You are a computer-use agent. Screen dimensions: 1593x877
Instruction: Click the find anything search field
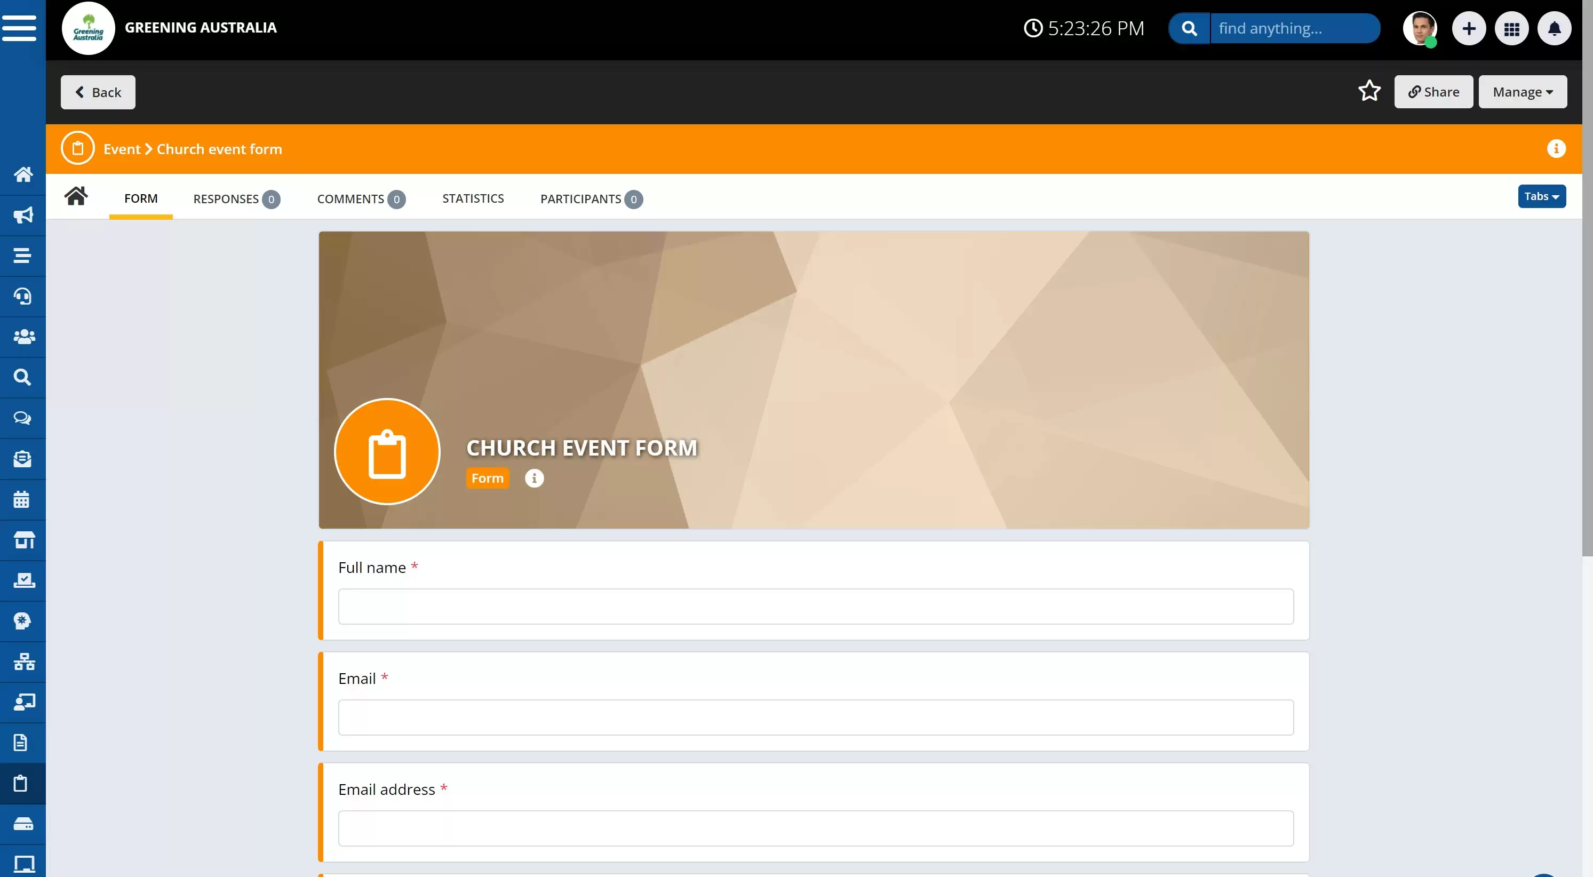(x=1295, y=28)
